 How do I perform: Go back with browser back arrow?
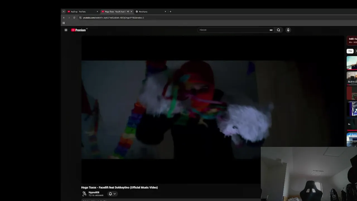pos(64,18)
